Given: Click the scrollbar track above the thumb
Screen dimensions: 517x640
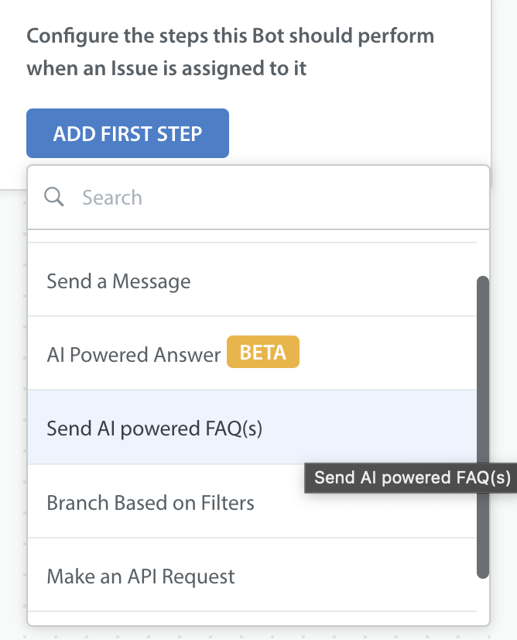Looking at the screenshot, I should 483,253.
